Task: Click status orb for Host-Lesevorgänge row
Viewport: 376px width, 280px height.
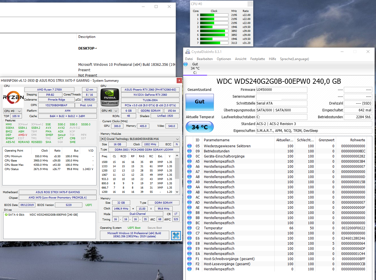Action: (x=189, y=264)
